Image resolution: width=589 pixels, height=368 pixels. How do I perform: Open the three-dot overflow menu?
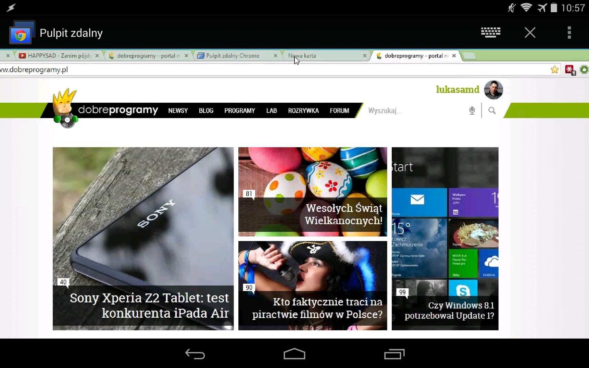click(x=569, y=33)
